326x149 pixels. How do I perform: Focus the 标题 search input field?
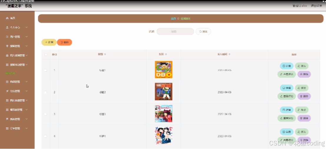click(175, 32)
